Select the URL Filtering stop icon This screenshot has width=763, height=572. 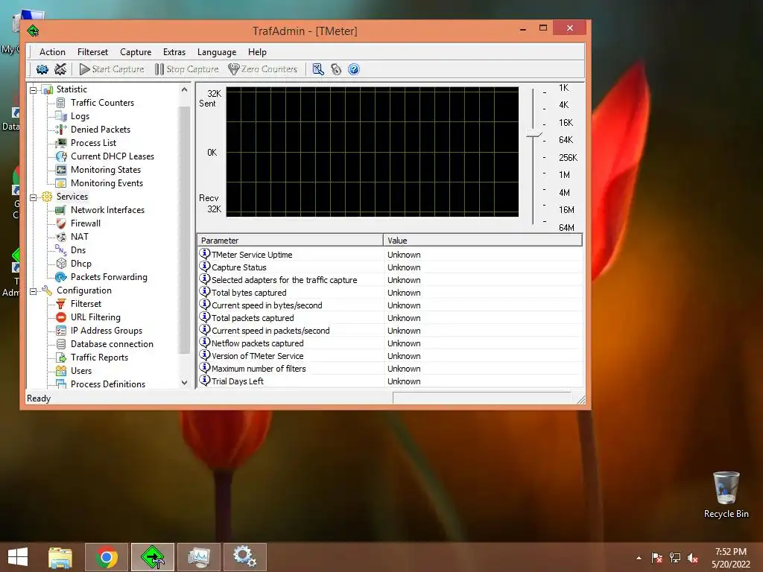click(x=61, y=317)
